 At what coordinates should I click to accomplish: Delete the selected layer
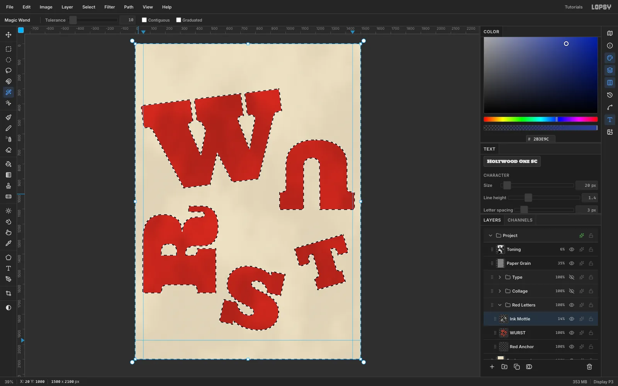click(589, 367)
